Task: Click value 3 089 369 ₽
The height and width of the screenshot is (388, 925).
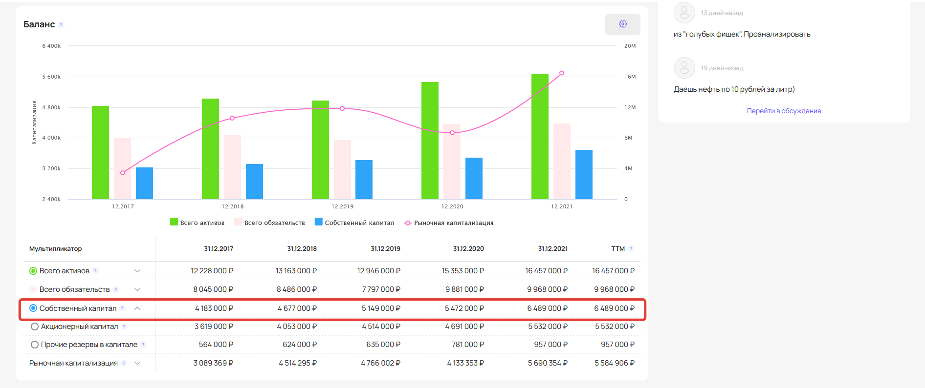Action: tap(213, 363)
